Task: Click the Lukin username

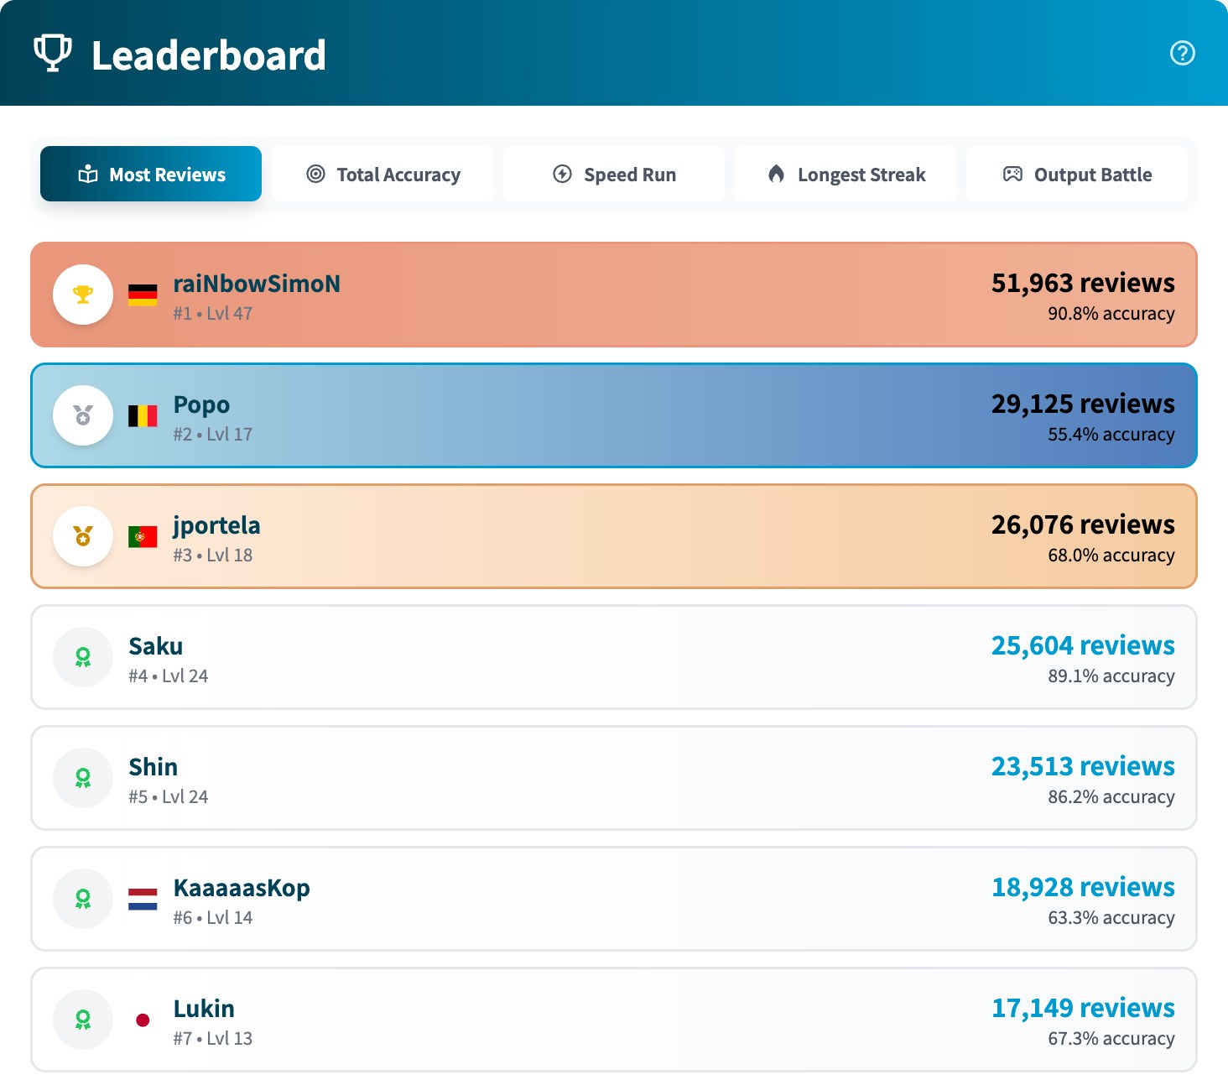Action: tap(204, 1009)
